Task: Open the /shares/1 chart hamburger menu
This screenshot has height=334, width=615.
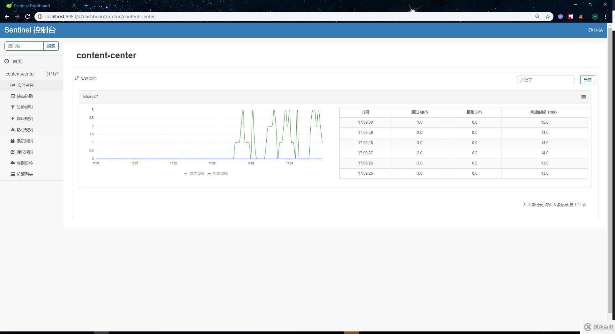Action: pyautogui.click(x=583, y=97)
